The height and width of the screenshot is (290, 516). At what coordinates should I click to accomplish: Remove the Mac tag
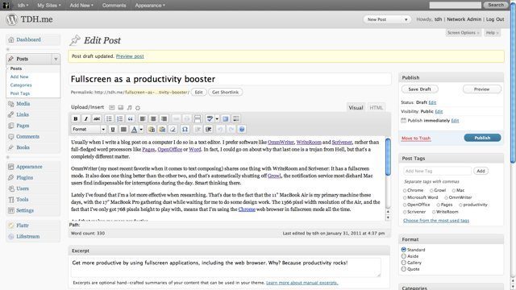pyautogui.click(x=454, y=190)
